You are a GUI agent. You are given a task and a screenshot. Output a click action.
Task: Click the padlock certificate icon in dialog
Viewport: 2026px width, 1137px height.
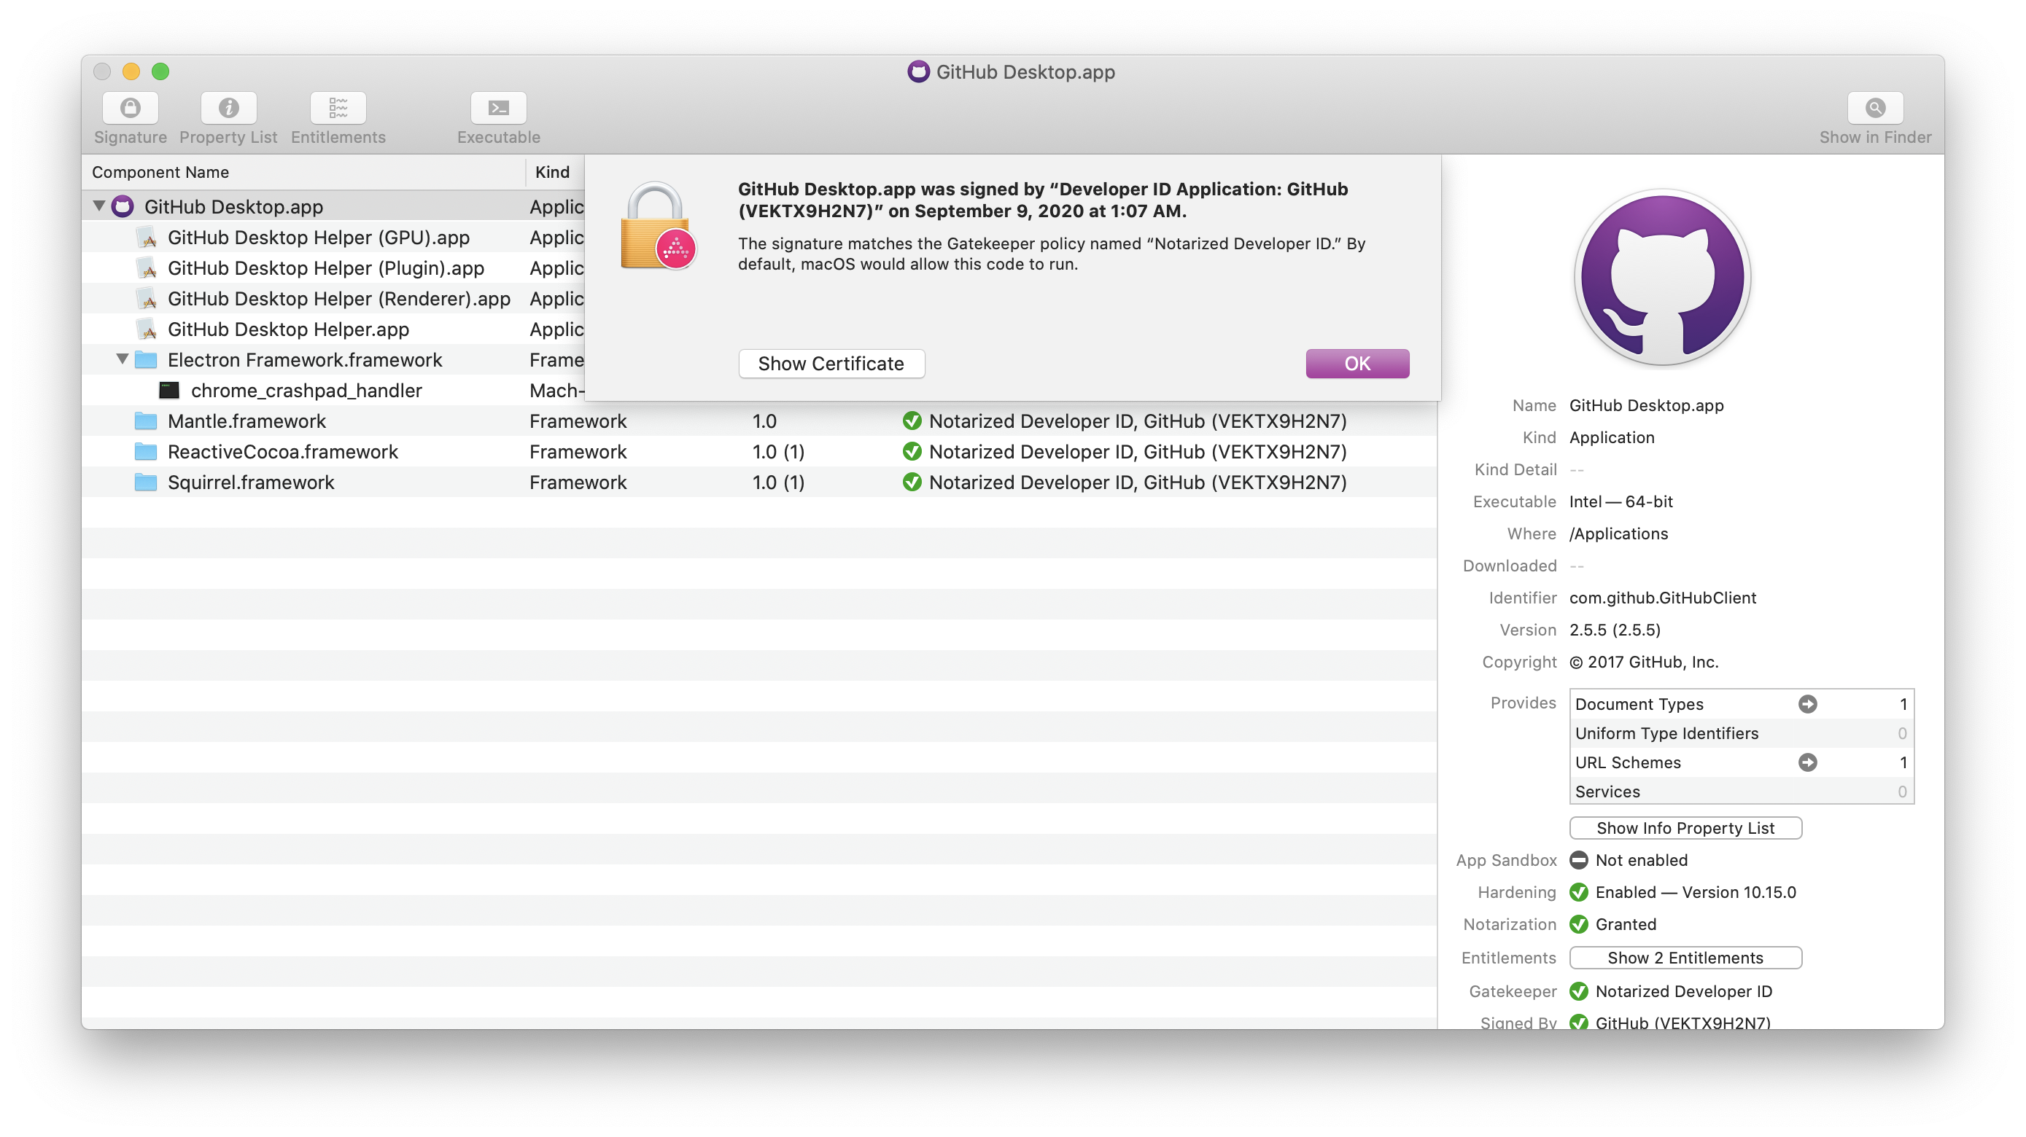coord(656,227)
